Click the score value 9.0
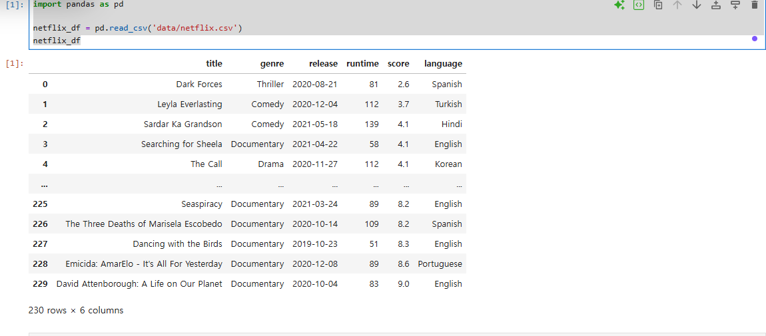Image resolution: width=766 pixels, height=336 pixels. click(404, 284)
